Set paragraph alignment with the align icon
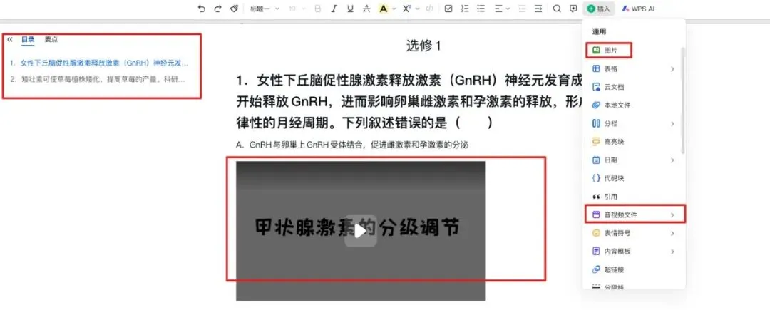Viewport: 770px width, 310px height. pyautogui.click(x=498, y=9)
